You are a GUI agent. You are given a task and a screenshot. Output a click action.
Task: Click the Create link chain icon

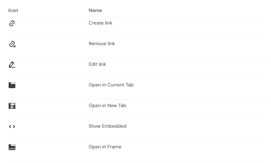click(12, 23)
